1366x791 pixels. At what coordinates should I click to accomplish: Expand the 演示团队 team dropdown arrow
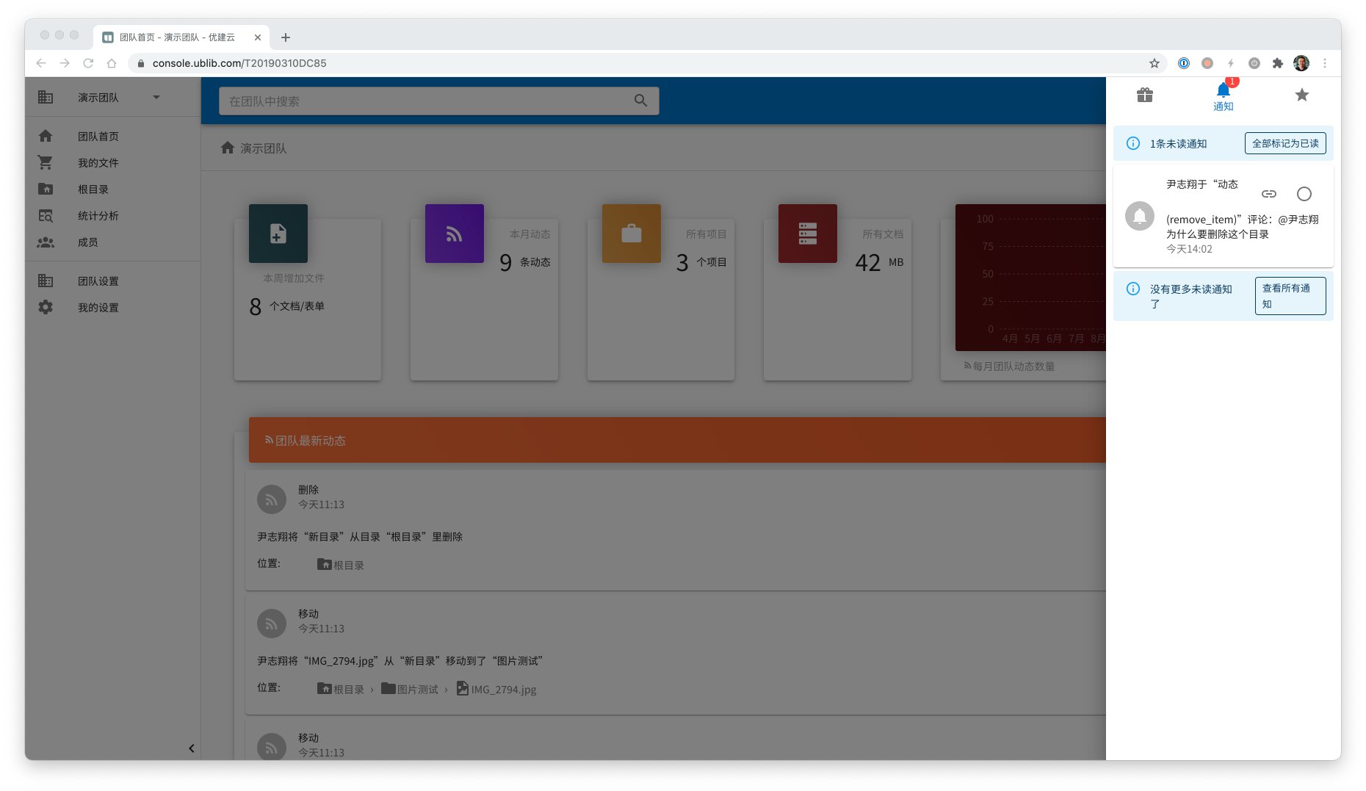click(156, 97)
